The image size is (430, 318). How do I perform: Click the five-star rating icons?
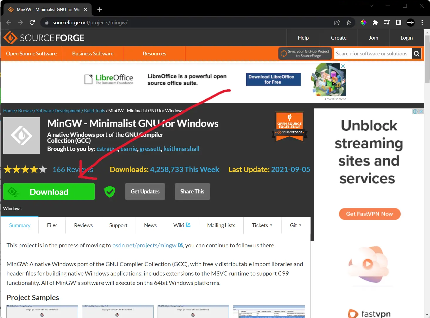tap(25, 169)
